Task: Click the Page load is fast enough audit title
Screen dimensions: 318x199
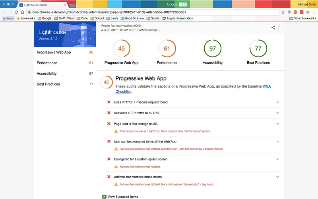Action: (x=136, y=124)
